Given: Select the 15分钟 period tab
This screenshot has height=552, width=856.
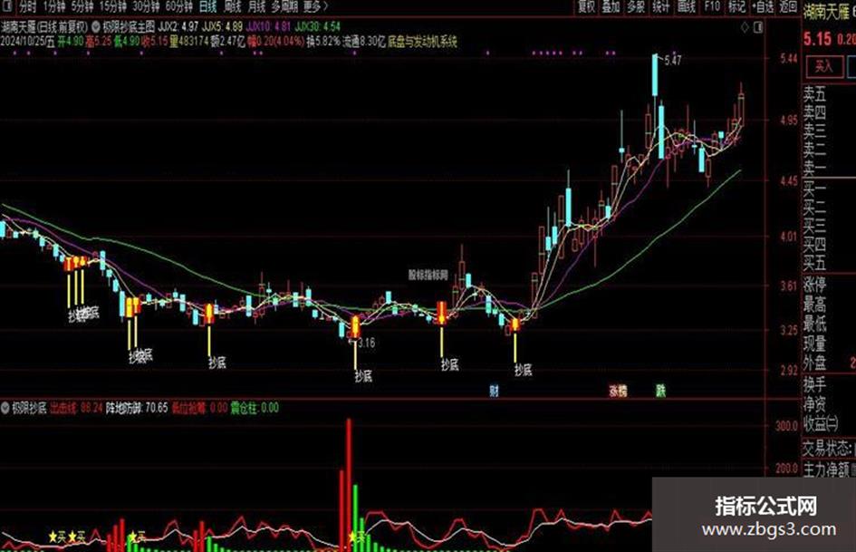Looking at the screenshot, I should point(113,6).
